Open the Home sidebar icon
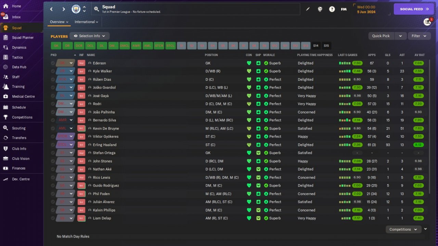Image resolution: width=438 pixels, height=246 pixels. pyautogui.click(x=5, y=6)
